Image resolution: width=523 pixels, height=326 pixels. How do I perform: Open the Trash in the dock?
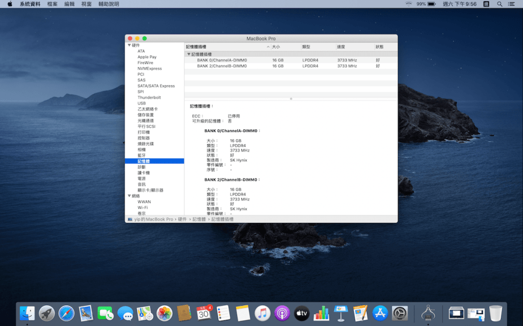pyautogui.click(x=495, y=313)
